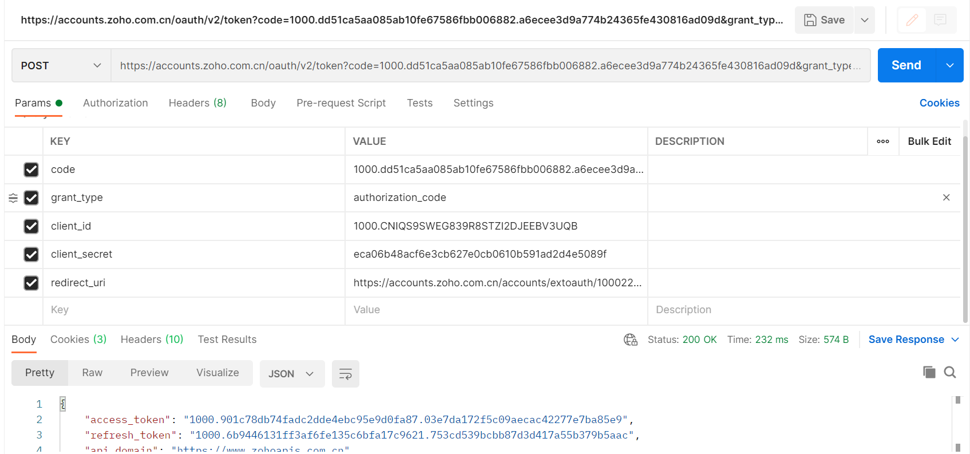Click the Size 574 B text
Screen dimensions: 970x454
[x=823, y=339]
